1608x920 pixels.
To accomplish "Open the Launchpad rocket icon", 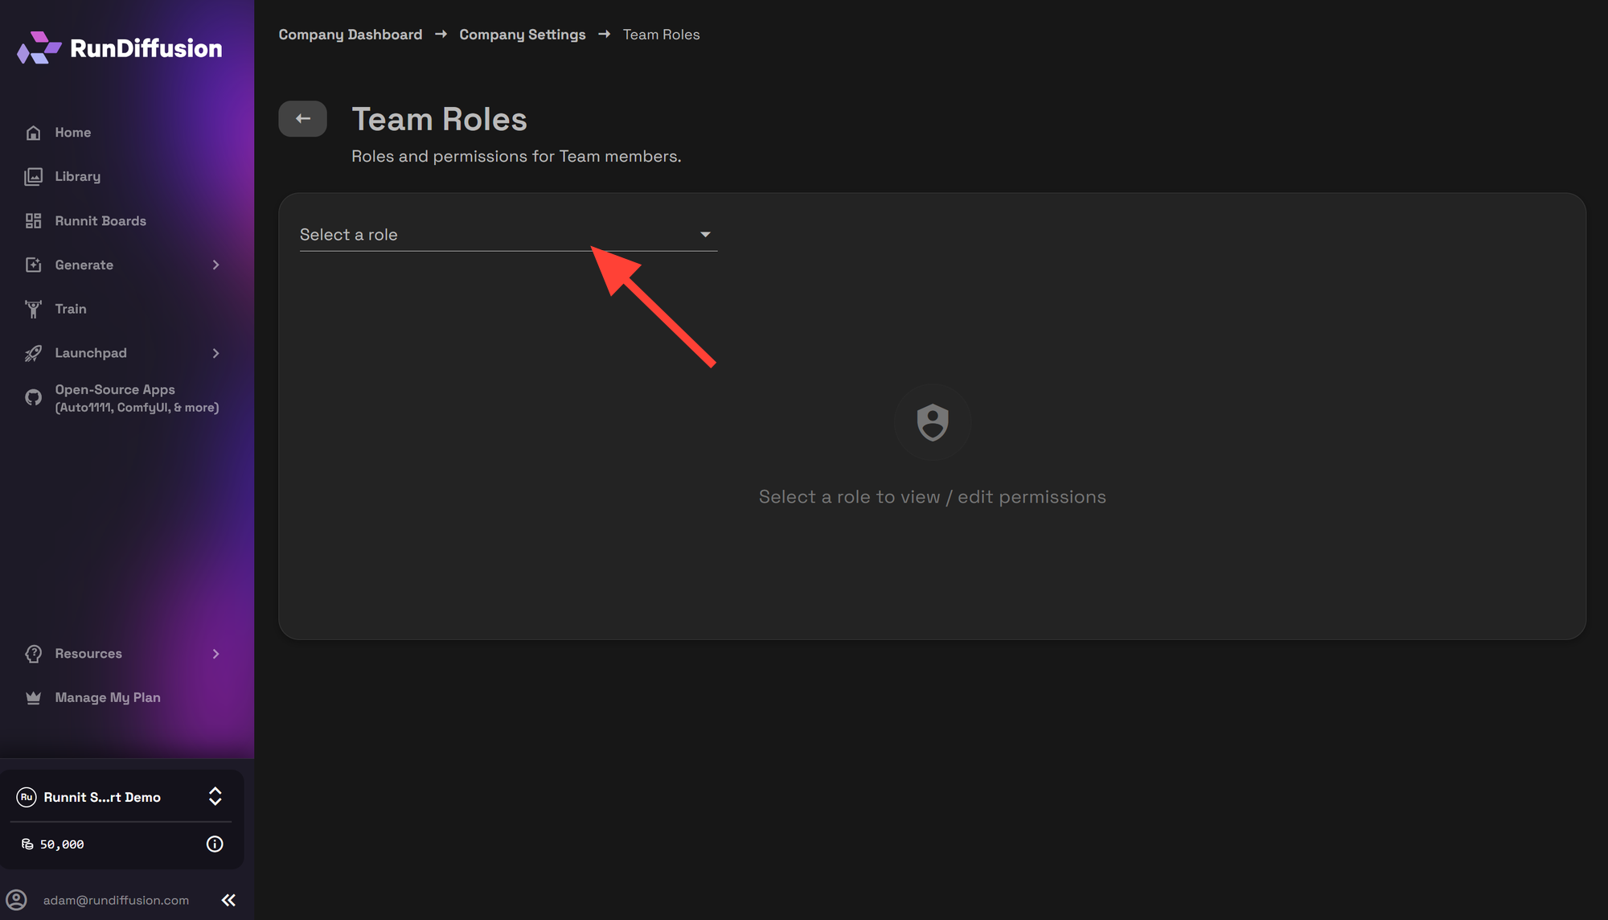I will pos(33,353).
